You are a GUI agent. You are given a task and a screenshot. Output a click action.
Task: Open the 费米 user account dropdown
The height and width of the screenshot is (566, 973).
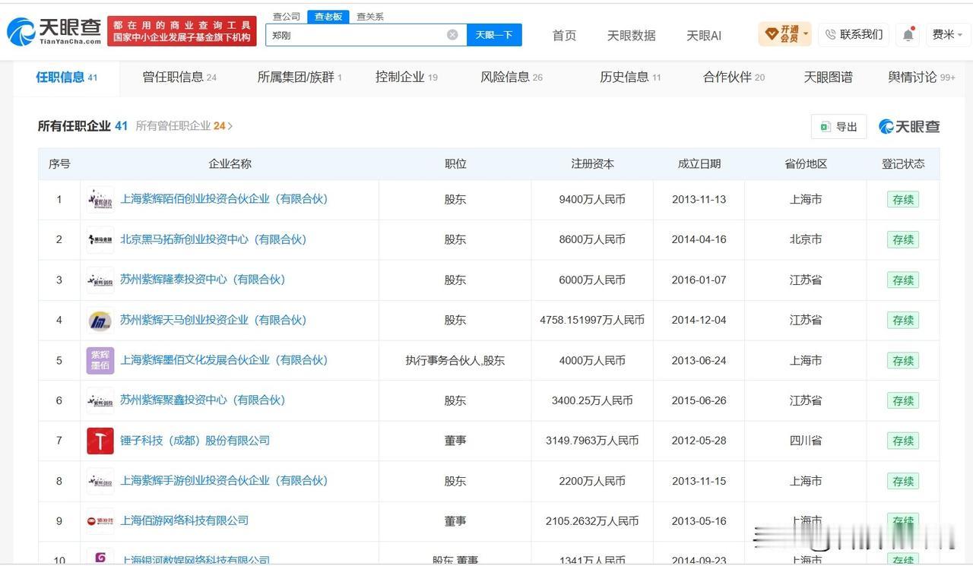point(947,35)
